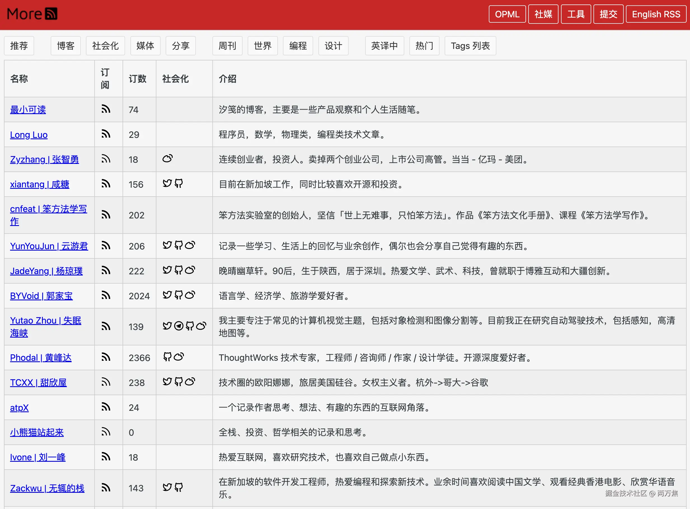This screenshot has height=509, width=690.
Task: Click the OPML button in header
Action: (507, 14)
